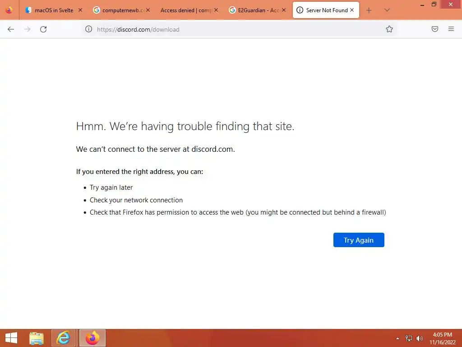
Task: Close the Access denied tab
Action: (x=216, y=10)
